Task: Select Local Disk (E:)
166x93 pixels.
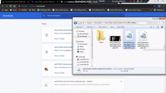Action: (x=83, y=65)
